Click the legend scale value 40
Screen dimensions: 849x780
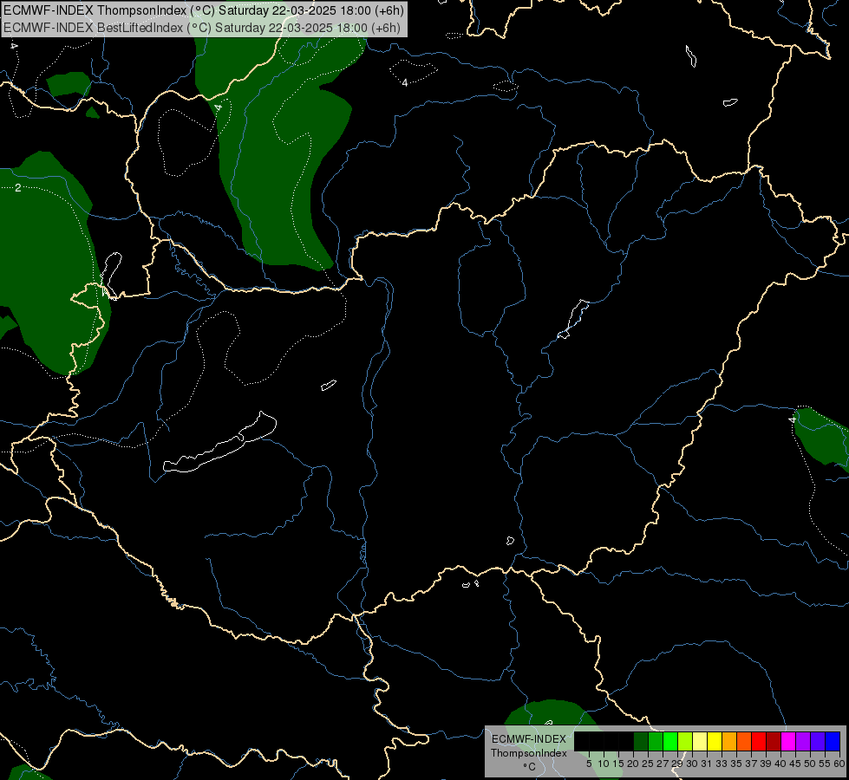pyautogui.click(x=780, y=764)
